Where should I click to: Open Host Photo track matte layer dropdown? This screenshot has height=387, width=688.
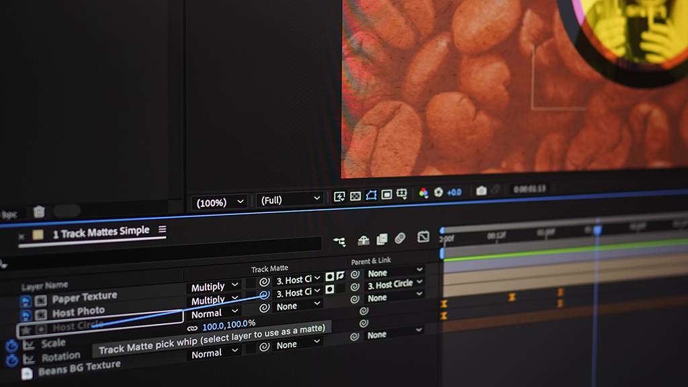point(298,292)
